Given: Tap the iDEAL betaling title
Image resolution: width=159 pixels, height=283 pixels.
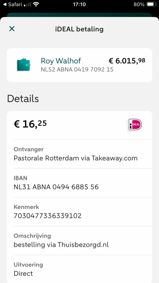Looking at the screenshot, I should click(x=79, y=29).
